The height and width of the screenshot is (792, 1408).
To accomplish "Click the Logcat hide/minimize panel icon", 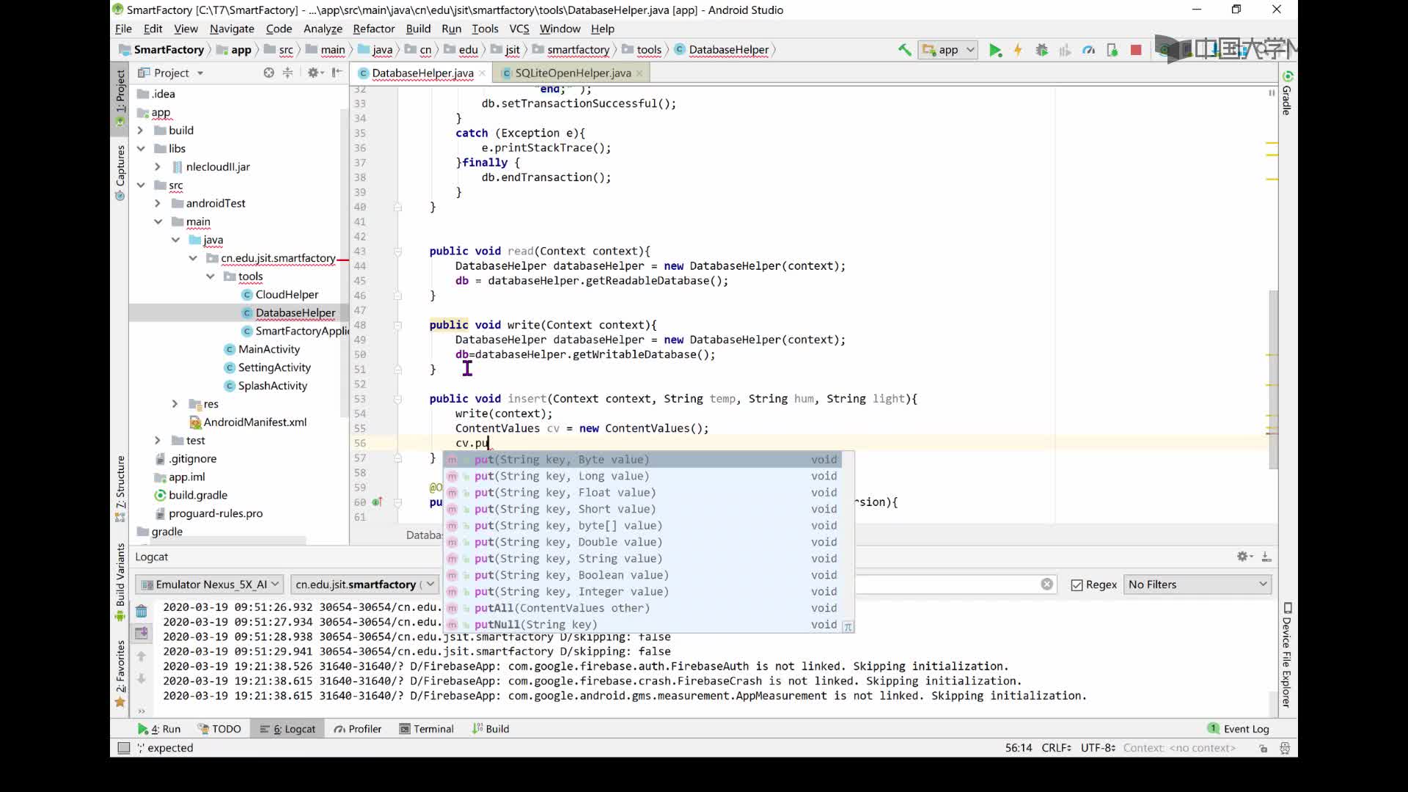I will (1266, 557).
